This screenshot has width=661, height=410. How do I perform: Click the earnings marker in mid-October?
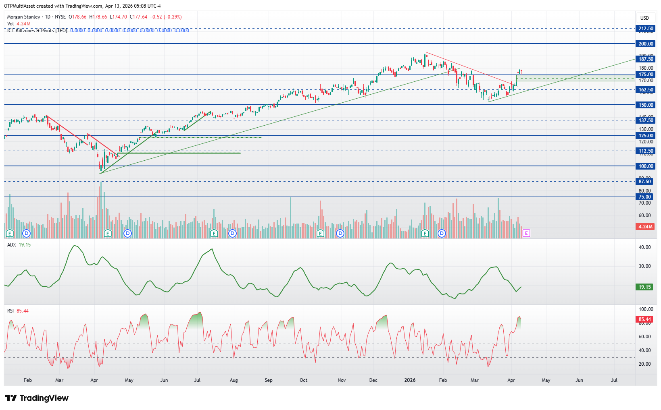click(321, 233)
